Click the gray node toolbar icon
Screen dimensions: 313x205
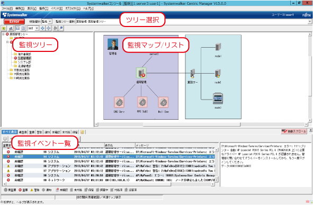pyautogui.click(x=55, y=29)
